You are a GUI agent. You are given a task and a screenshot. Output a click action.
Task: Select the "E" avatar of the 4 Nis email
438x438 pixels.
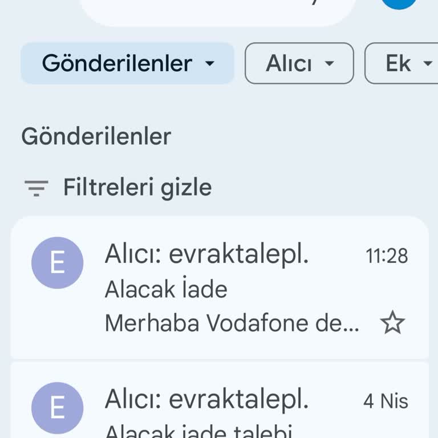[x=57, y=408]
